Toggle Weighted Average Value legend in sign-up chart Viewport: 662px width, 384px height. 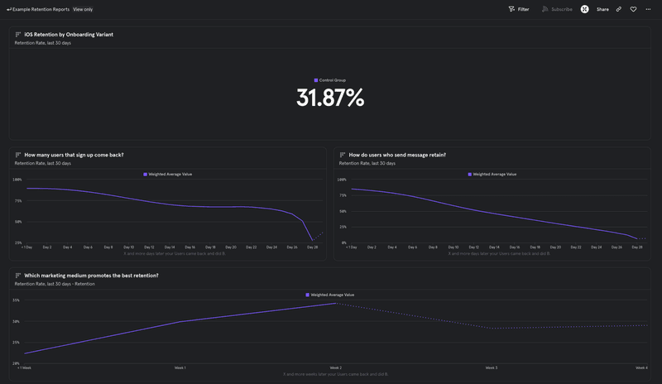(x=168, y=175)
